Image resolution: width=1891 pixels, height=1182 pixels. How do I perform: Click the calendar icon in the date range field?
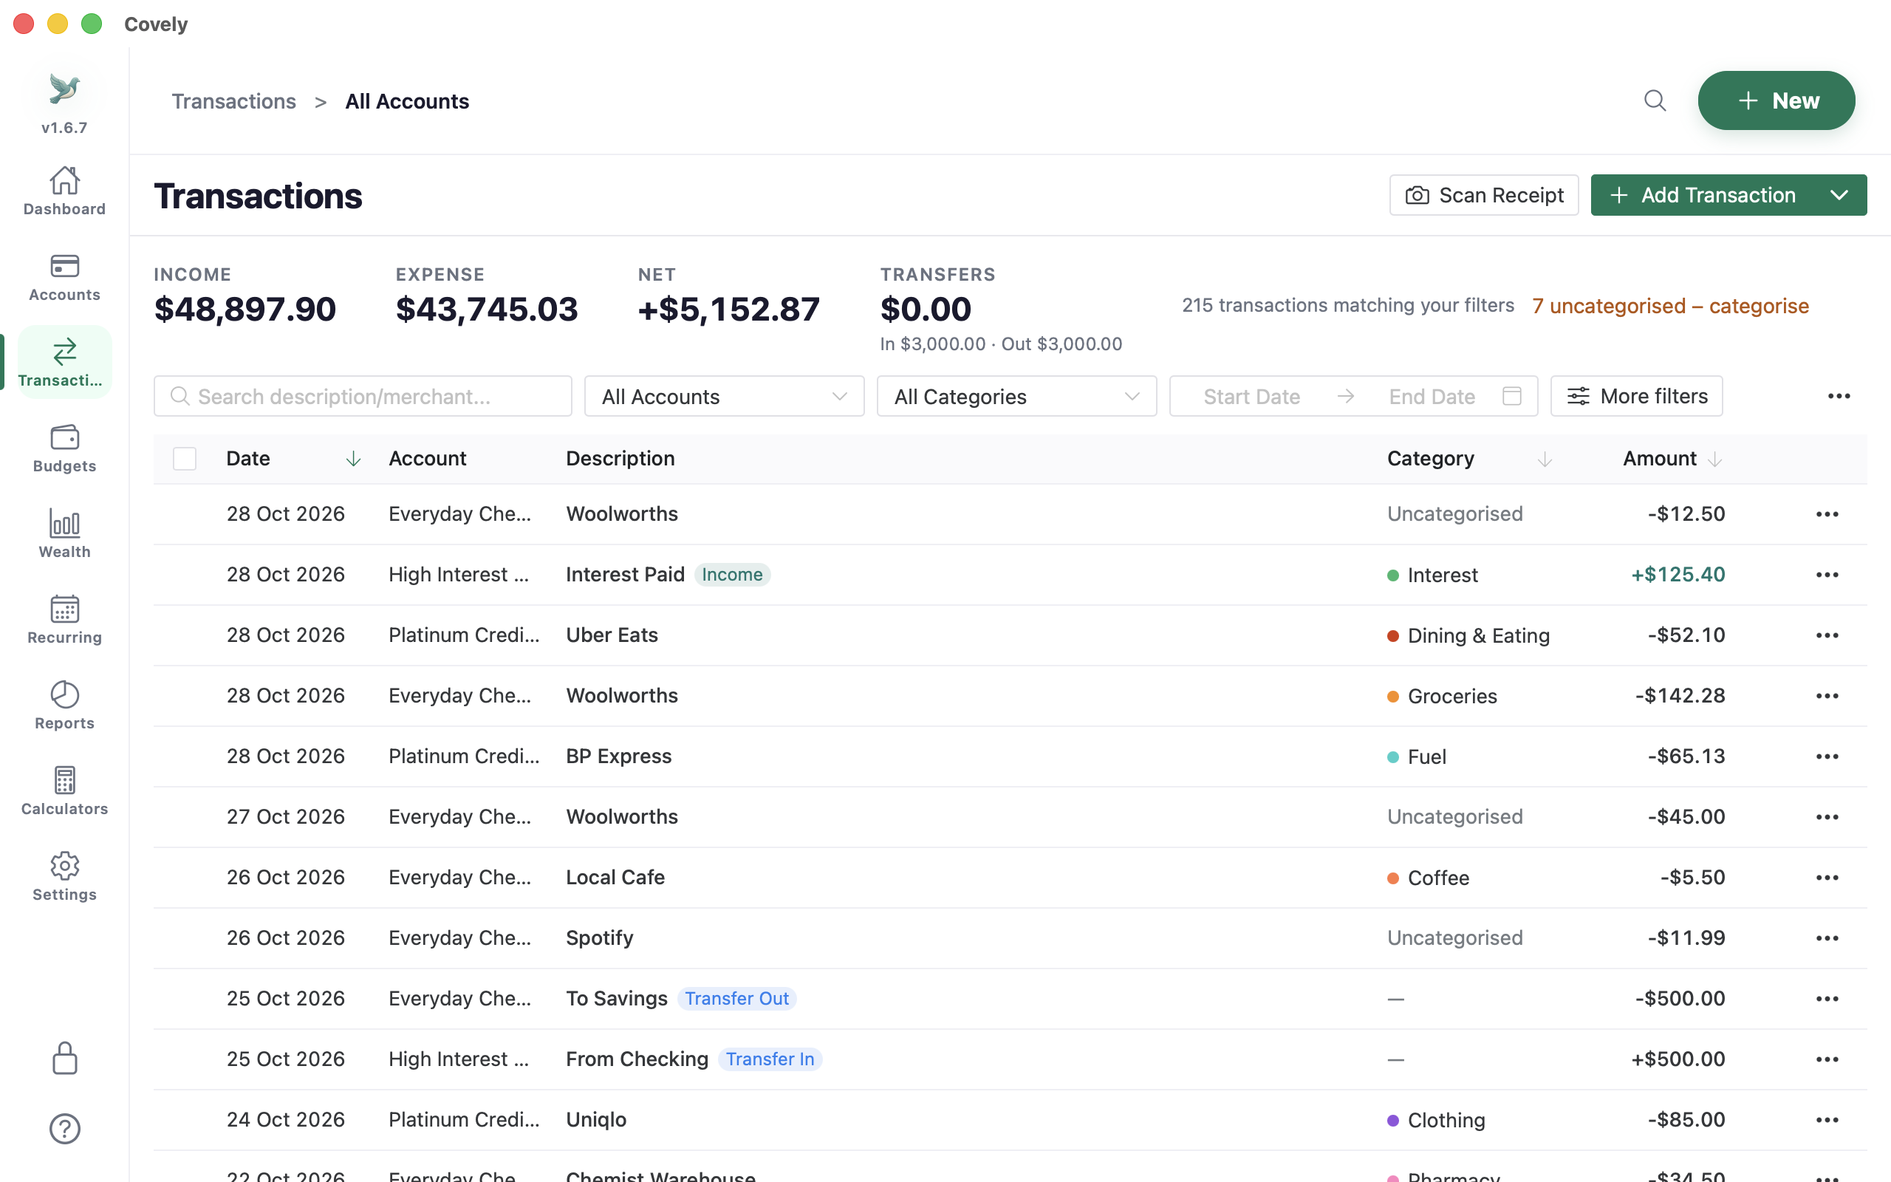click(1512, 397)
